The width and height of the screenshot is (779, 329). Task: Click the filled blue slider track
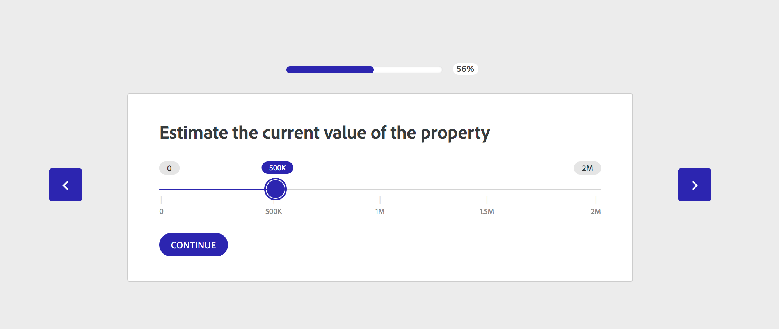tap(212, 189)
